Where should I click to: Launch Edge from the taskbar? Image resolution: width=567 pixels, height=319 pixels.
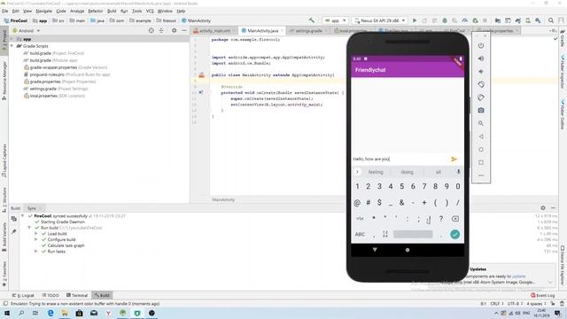click(x=50, y=313)
